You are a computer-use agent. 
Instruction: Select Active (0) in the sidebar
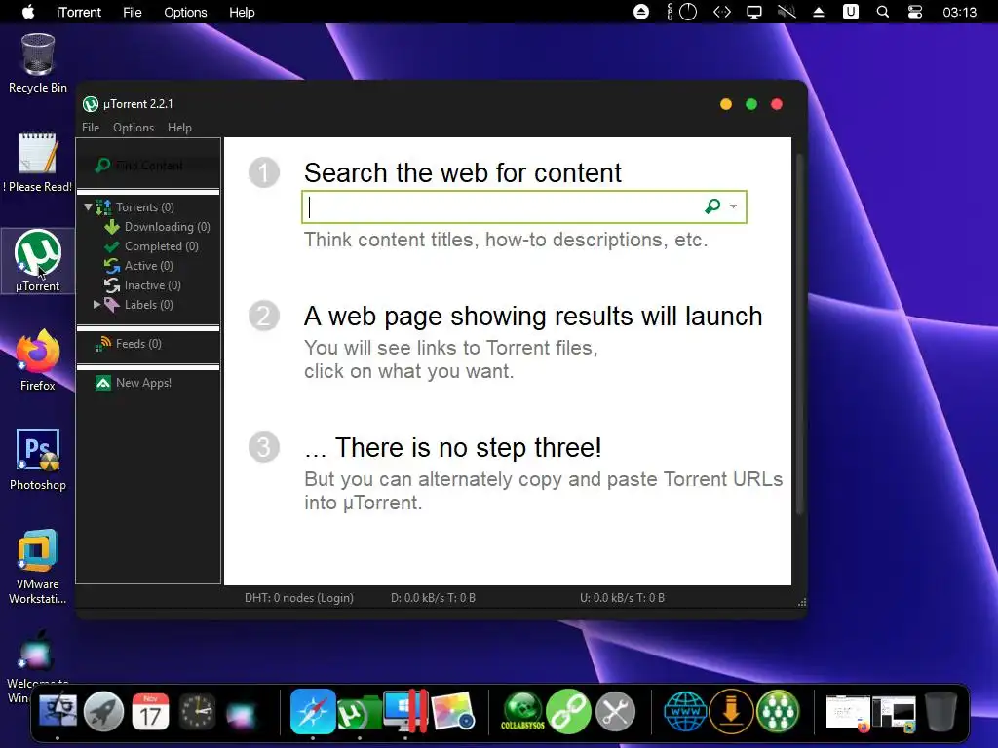pos(138,266)
